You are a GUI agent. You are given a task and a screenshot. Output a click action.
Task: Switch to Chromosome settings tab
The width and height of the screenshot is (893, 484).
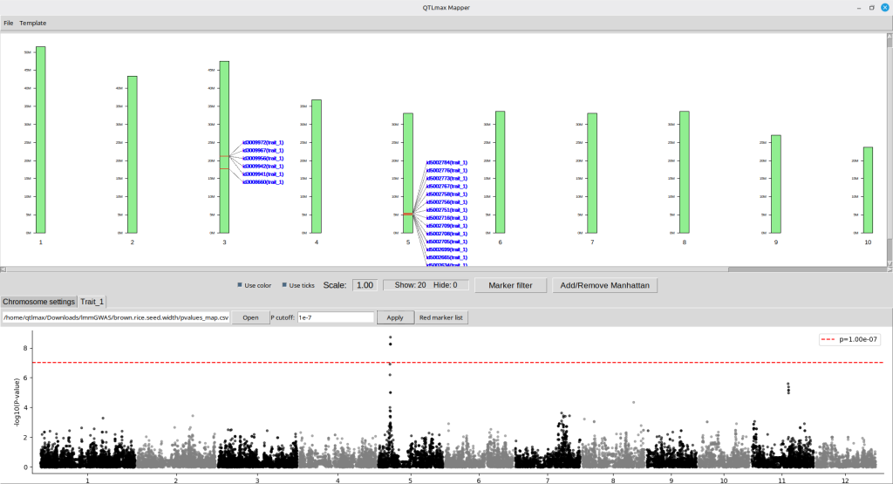37,302
